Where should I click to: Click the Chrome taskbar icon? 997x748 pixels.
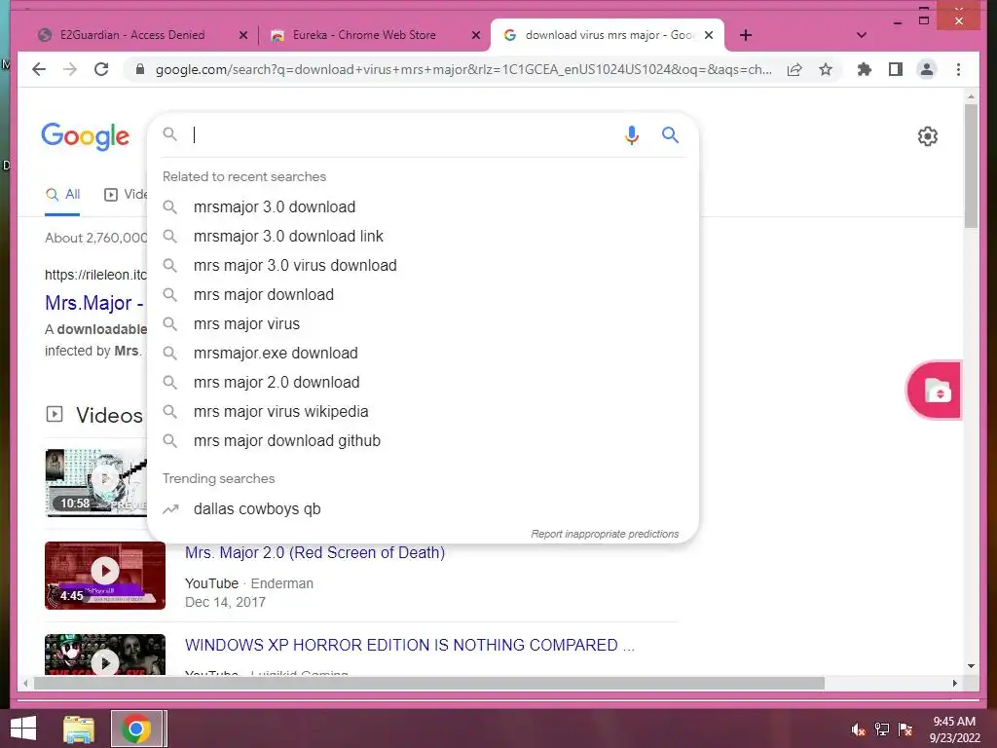(x=136, y=729)
